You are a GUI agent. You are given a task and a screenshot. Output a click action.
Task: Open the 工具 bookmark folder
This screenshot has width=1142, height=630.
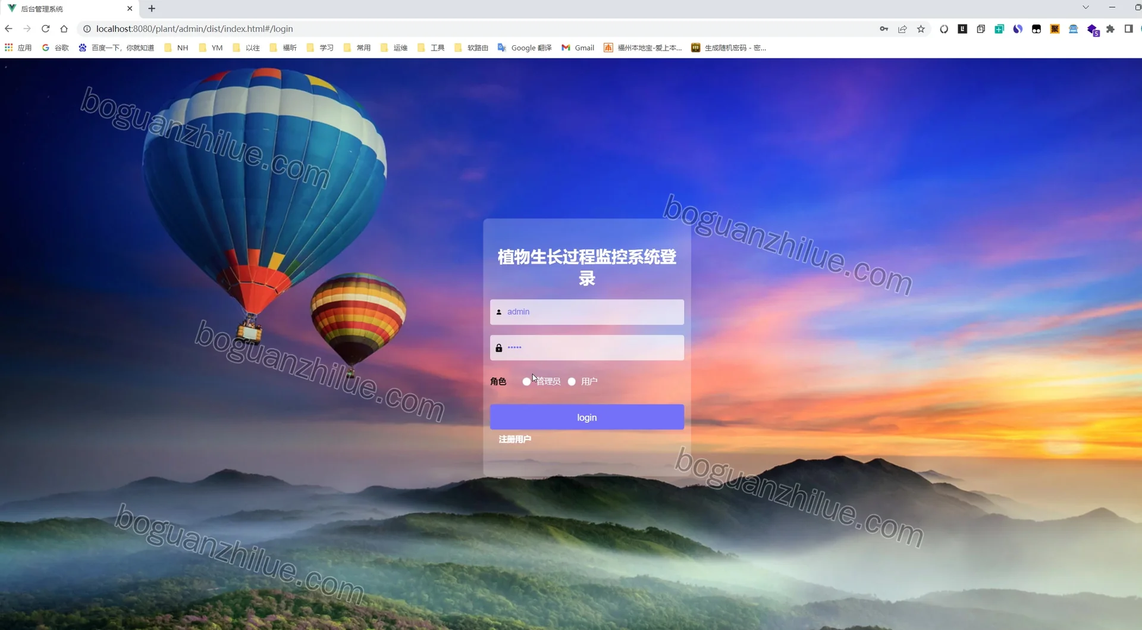pyautogui.click(x=431, y=48)
